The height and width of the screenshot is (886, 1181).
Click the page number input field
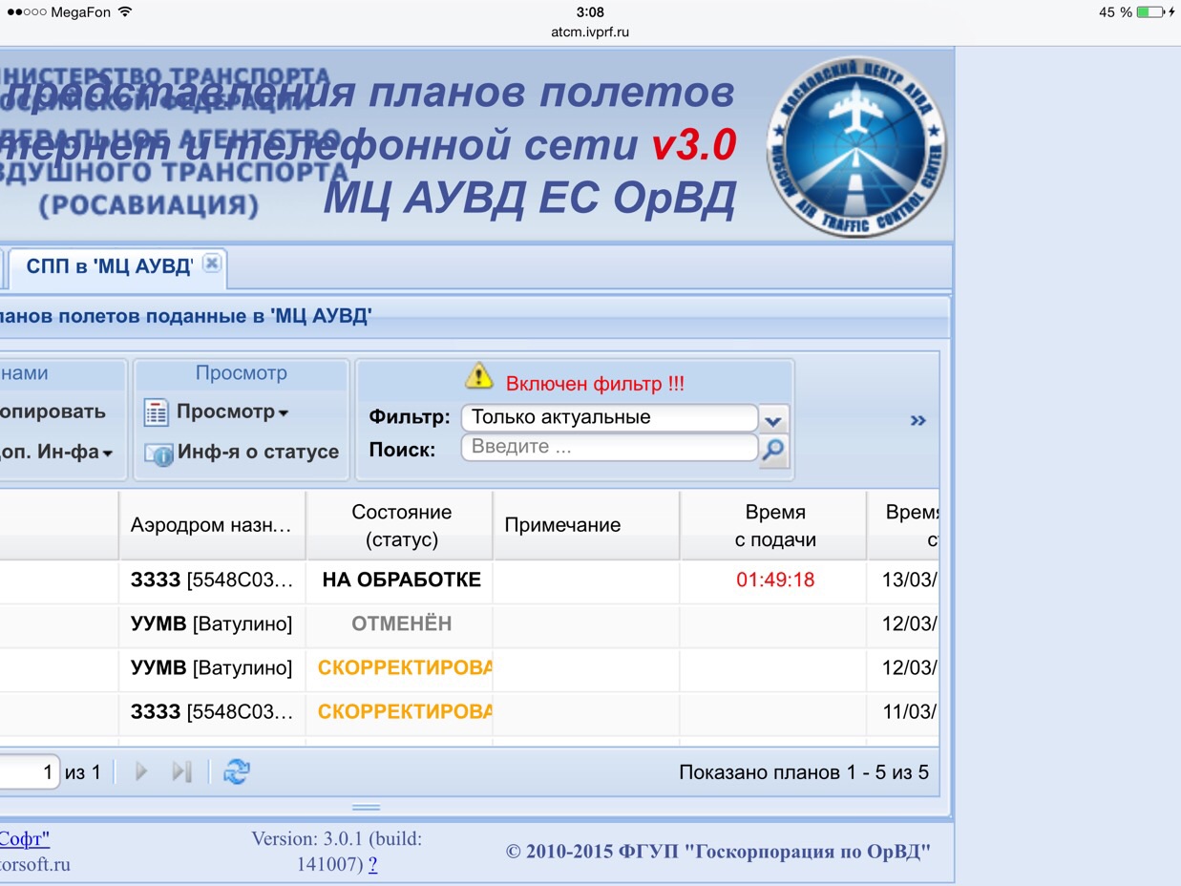click(27, 771)
